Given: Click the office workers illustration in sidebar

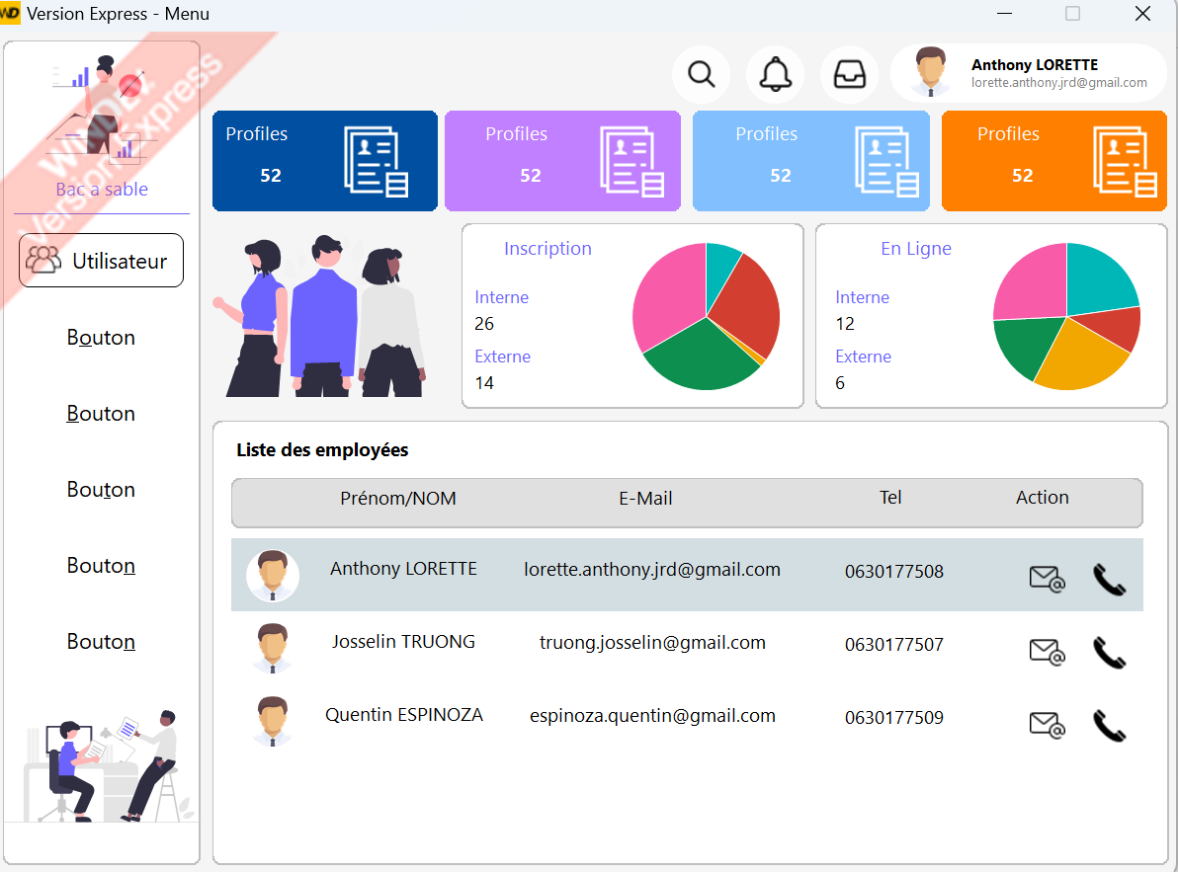Looking at the screenshot, I should [x=103, y=765].
